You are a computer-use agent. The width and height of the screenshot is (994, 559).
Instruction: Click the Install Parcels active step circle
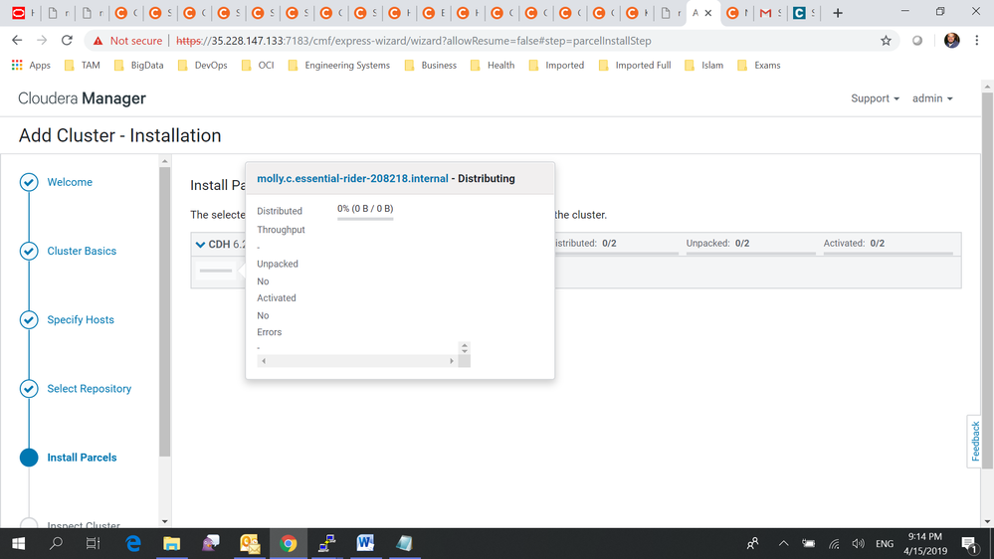[29, 458]
